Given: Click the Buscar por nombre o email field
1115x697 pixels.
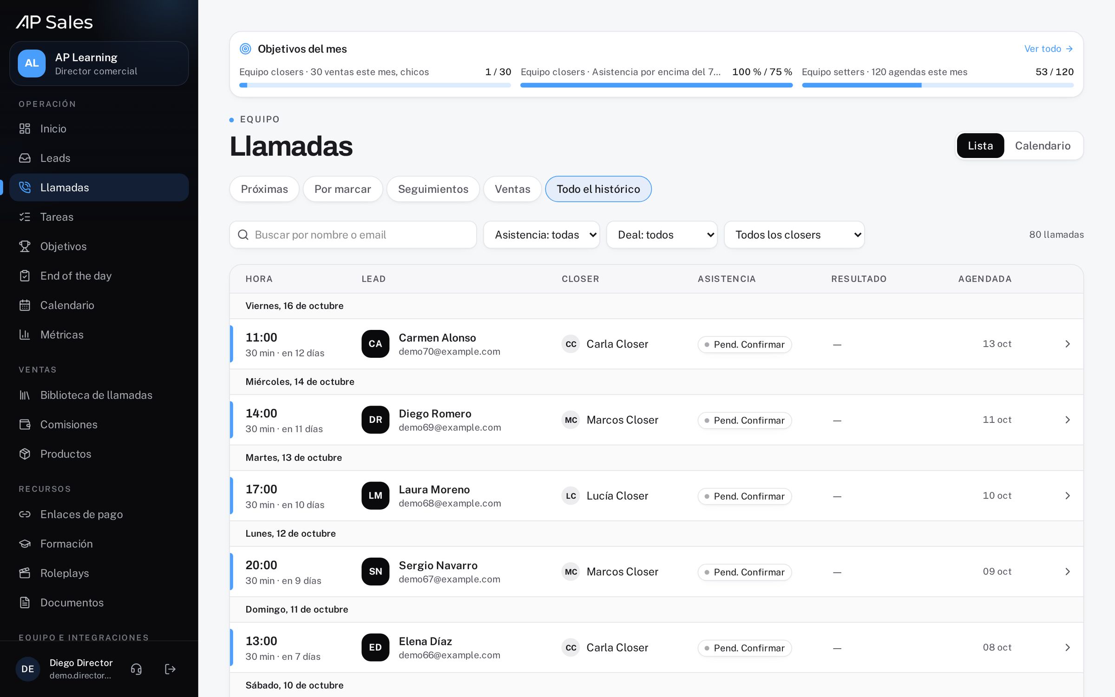Looking at the screenshot, I should (x=353, y=235).
